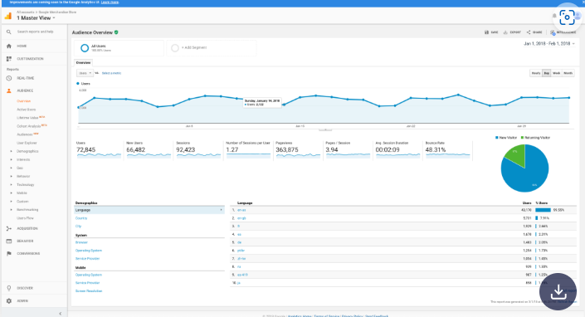Open Conversions flag icon

9,254
